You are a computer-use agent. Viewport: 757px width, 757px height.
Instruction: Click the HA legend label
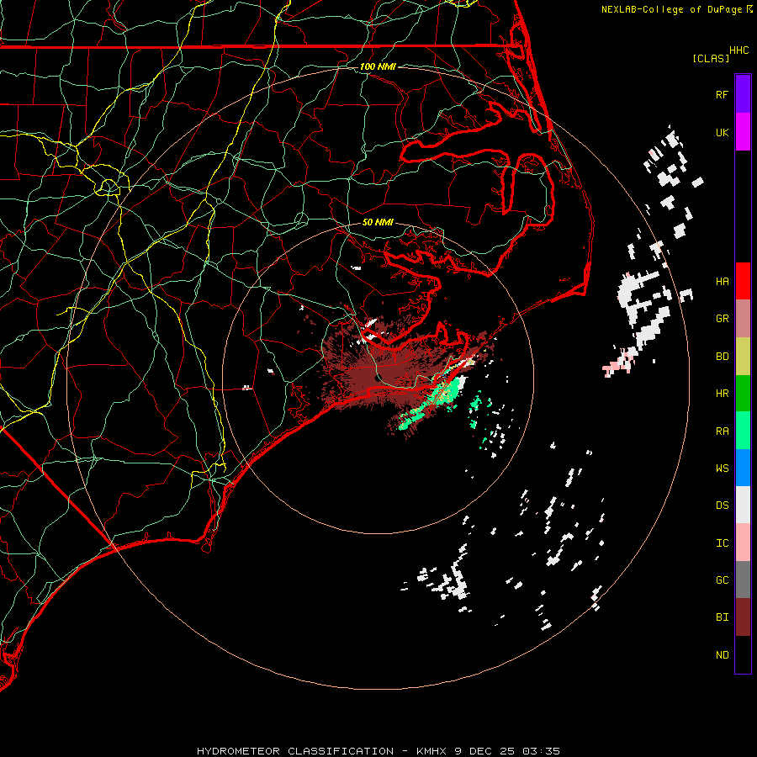pyautogui.click(x=723, y=281)
